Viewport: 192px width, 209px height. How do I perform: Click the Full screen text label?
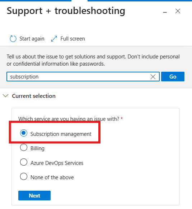[73, 39]
